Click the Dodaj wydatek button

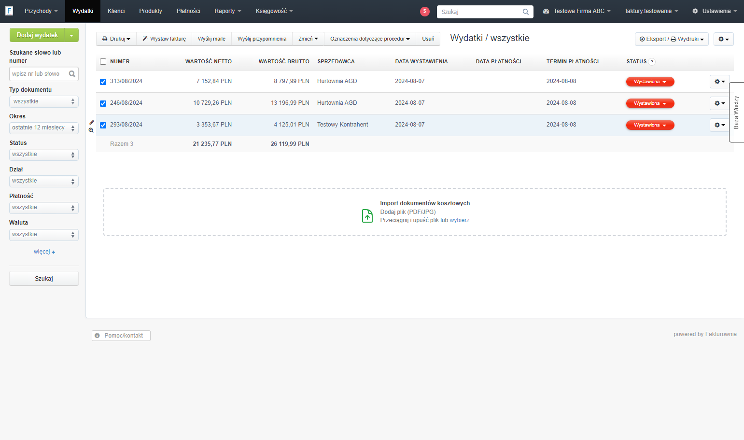[37, 35]
